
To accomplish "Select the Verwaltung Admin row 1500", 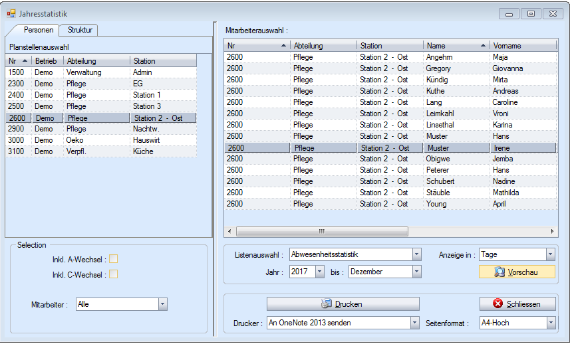I will point(100,72).
